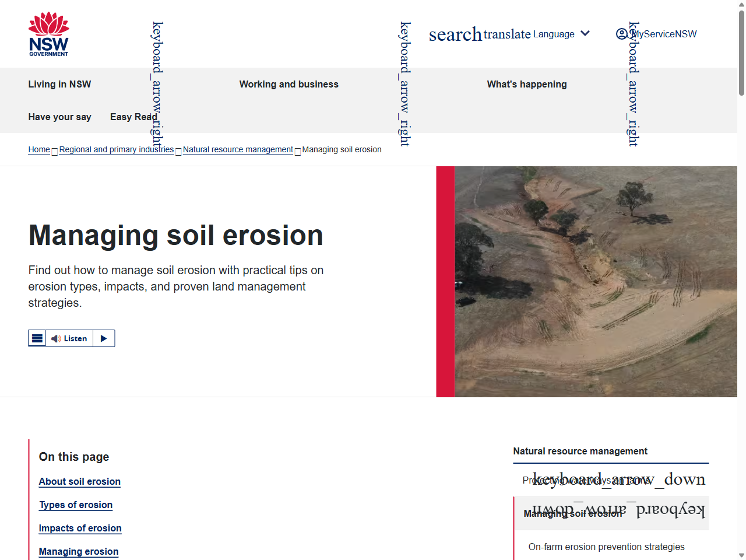Expand the Language dropdown chevron

pyautogui.click(x=585, y=33)
